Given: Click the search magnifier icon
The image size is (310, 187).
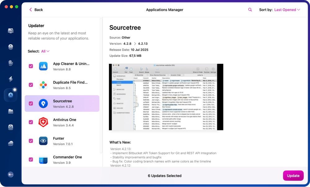Looking at the screenshot, I should pyautogui.click(x=250, y=10).
